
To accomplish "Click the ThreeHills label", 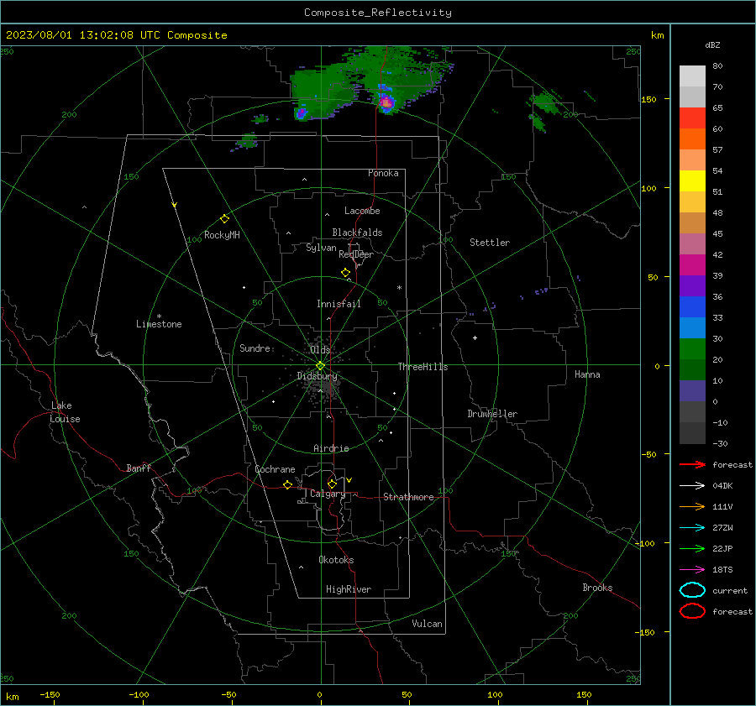I will 423,367.
